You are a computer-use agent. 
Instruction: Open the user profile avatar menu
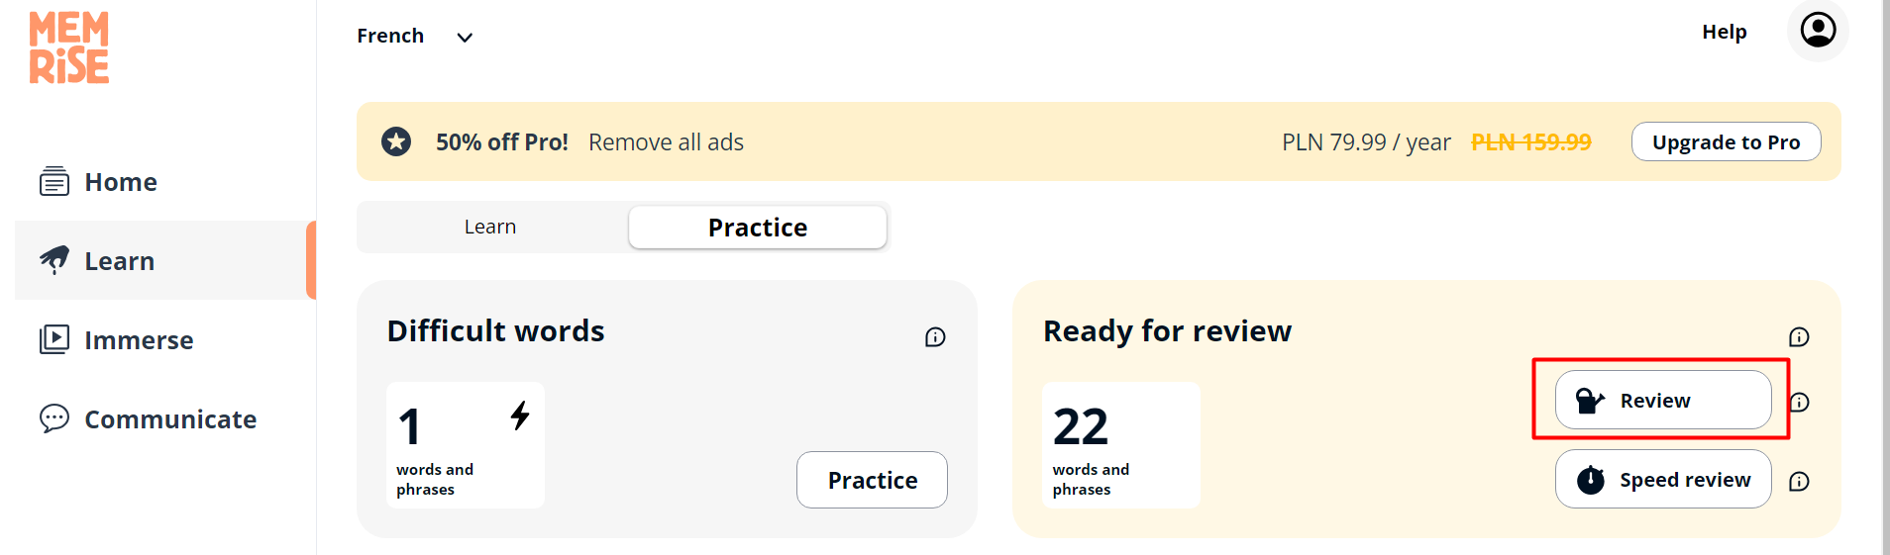point(1818,31)
